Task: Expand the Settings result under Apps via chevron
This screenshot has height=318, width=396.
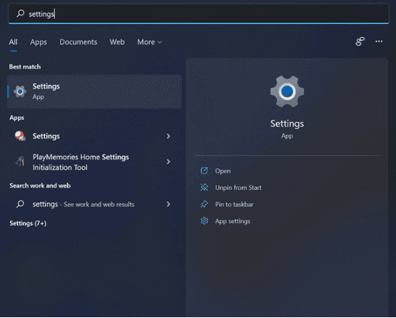Action: [169, 136]
